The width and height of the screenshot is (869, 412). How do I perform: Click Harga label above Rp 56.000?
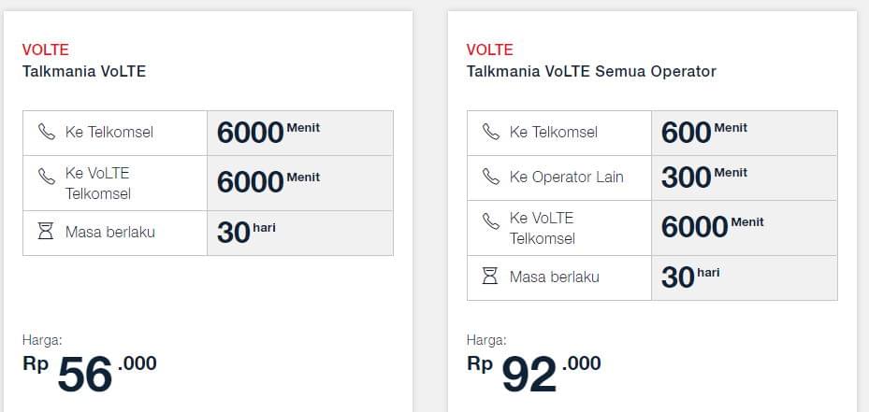tap(42, 340)
